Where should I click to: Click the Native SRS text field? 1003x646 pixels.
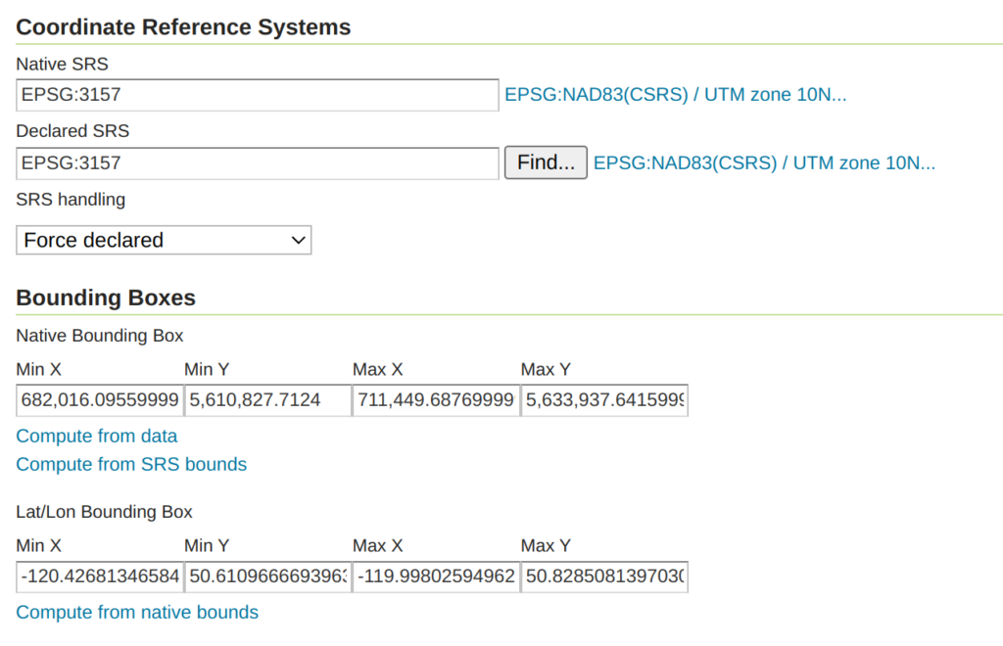(258, 96)
